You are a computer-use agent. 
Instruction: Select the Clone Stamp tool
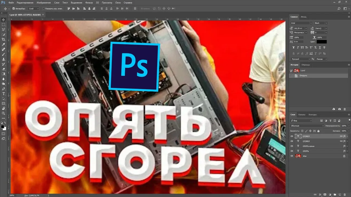pyautogui.click(x=4, y=59)
